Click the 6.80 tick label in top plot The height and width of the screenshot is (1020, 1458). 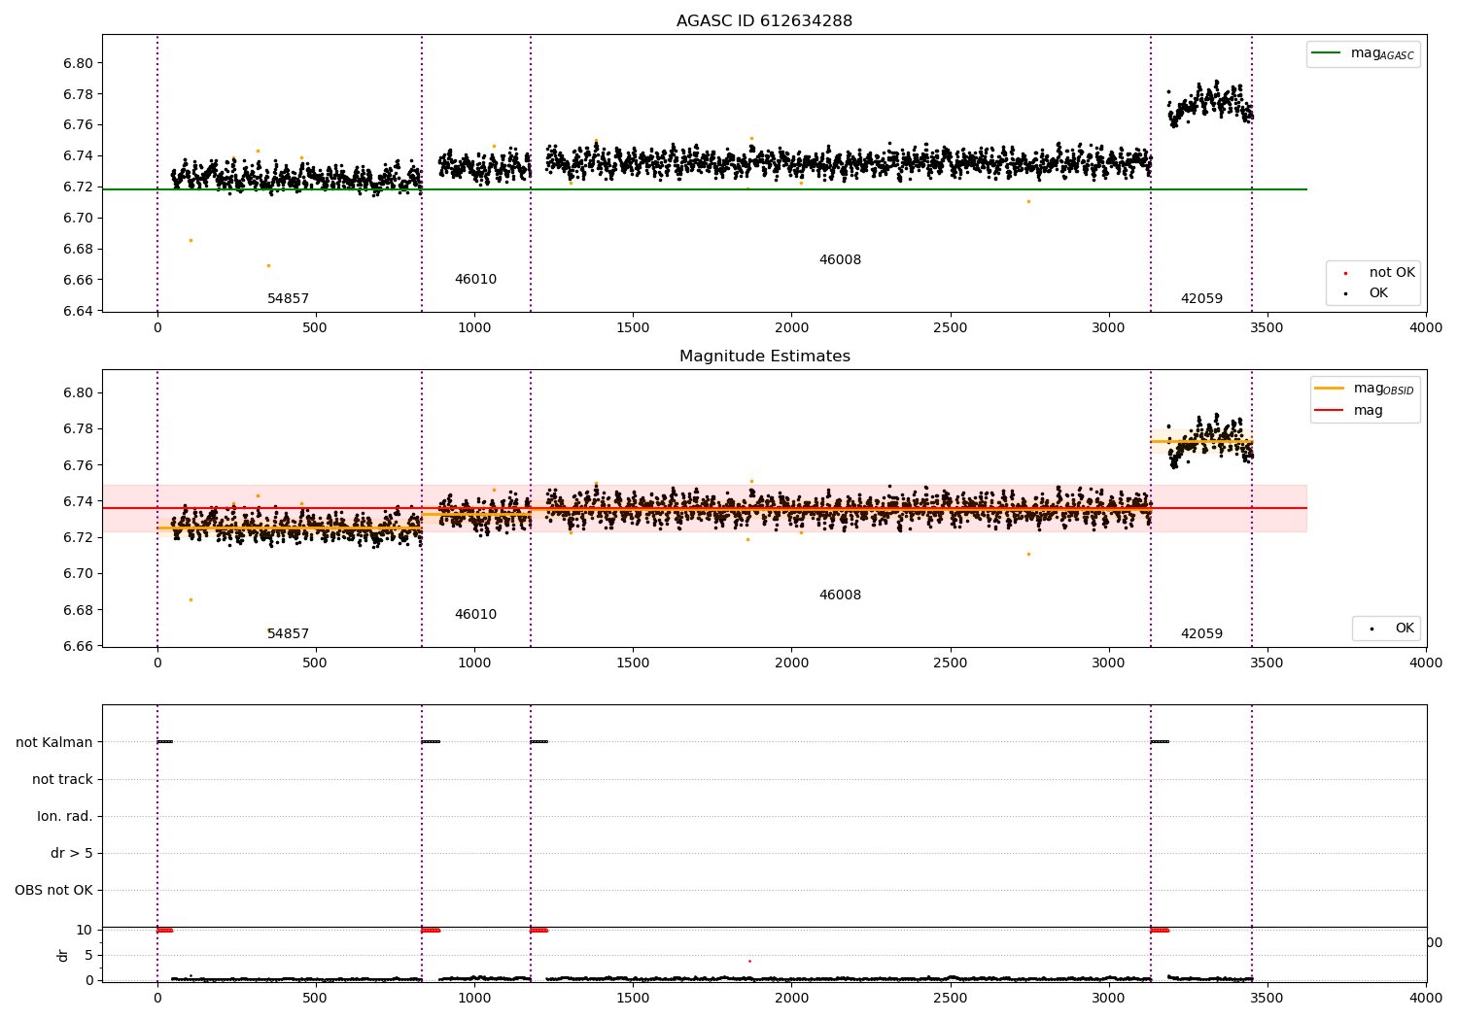[x=79, y=63]
